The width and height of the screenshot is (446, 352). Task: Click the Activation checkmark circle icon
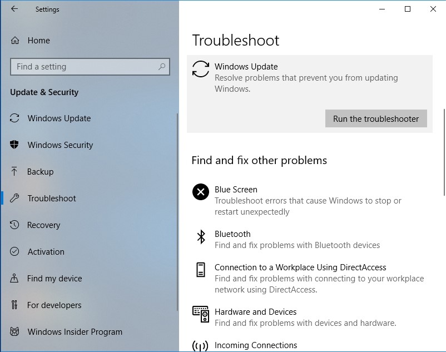[x=15, y=252]
